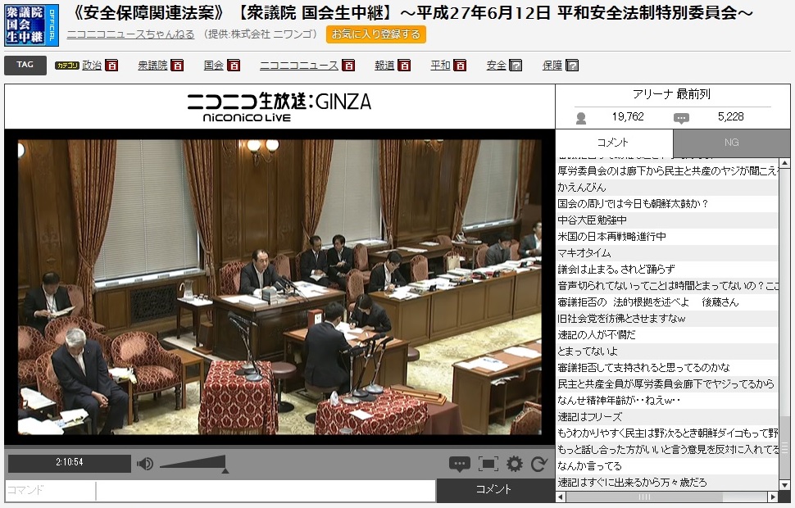
Task: Click the comment count 5,228
Action: tap(730, 117)
